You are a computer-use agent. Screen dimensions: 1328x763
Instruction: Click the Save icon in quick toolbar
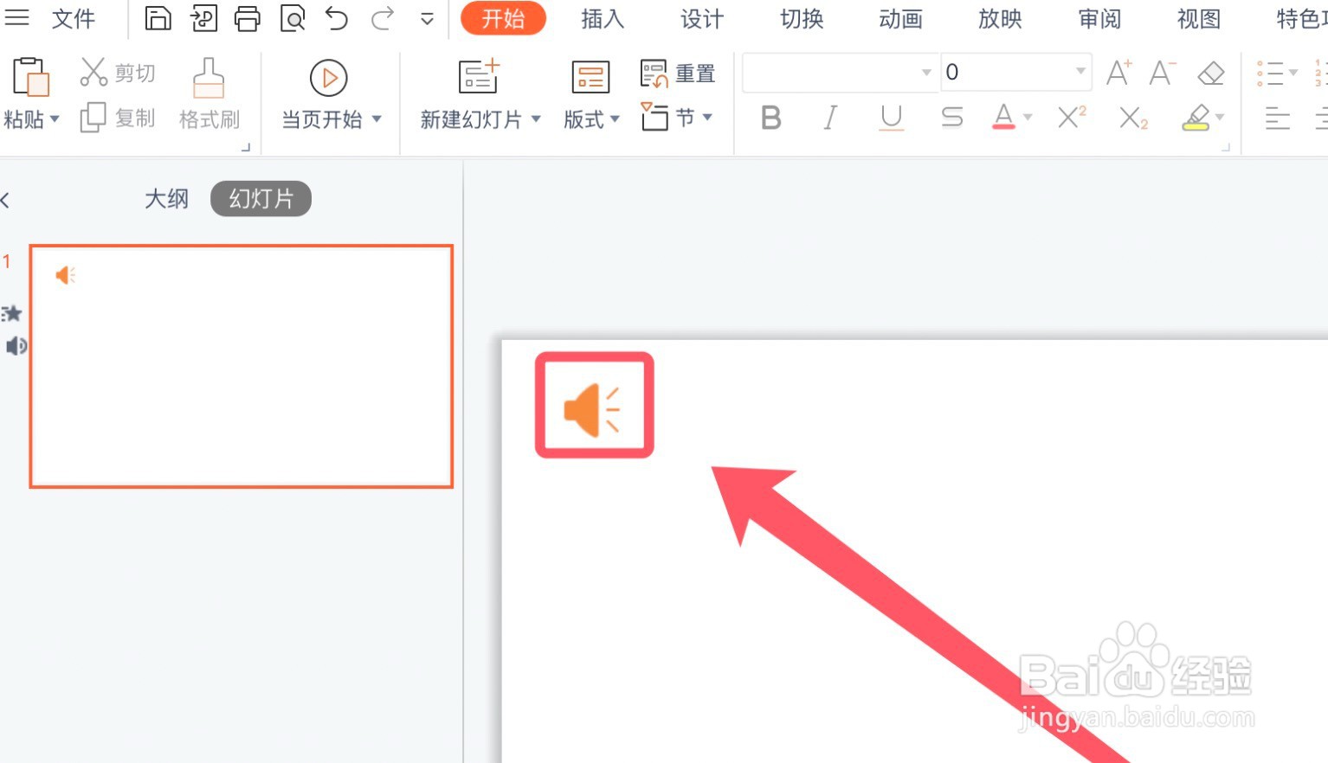pos(158,18)
